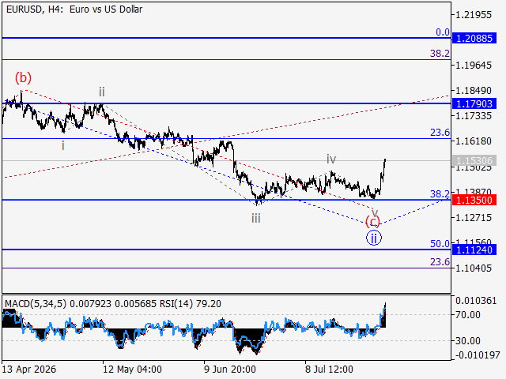
Task: Click the 13 Apr 2026 date label
Action: point(29,370)
